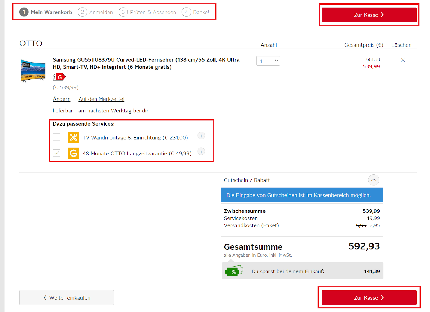Open the Samsung TV product thumbnail
Screen dimensions: 430x312
point(33,71)
